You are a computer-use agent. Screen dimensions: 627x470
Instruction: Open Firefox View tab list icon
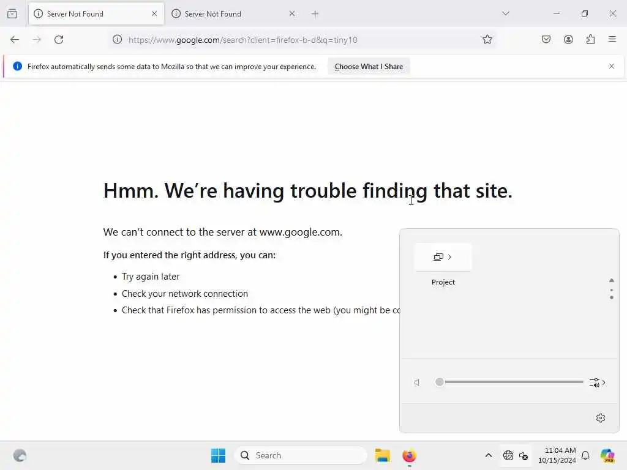click(12, 13)
